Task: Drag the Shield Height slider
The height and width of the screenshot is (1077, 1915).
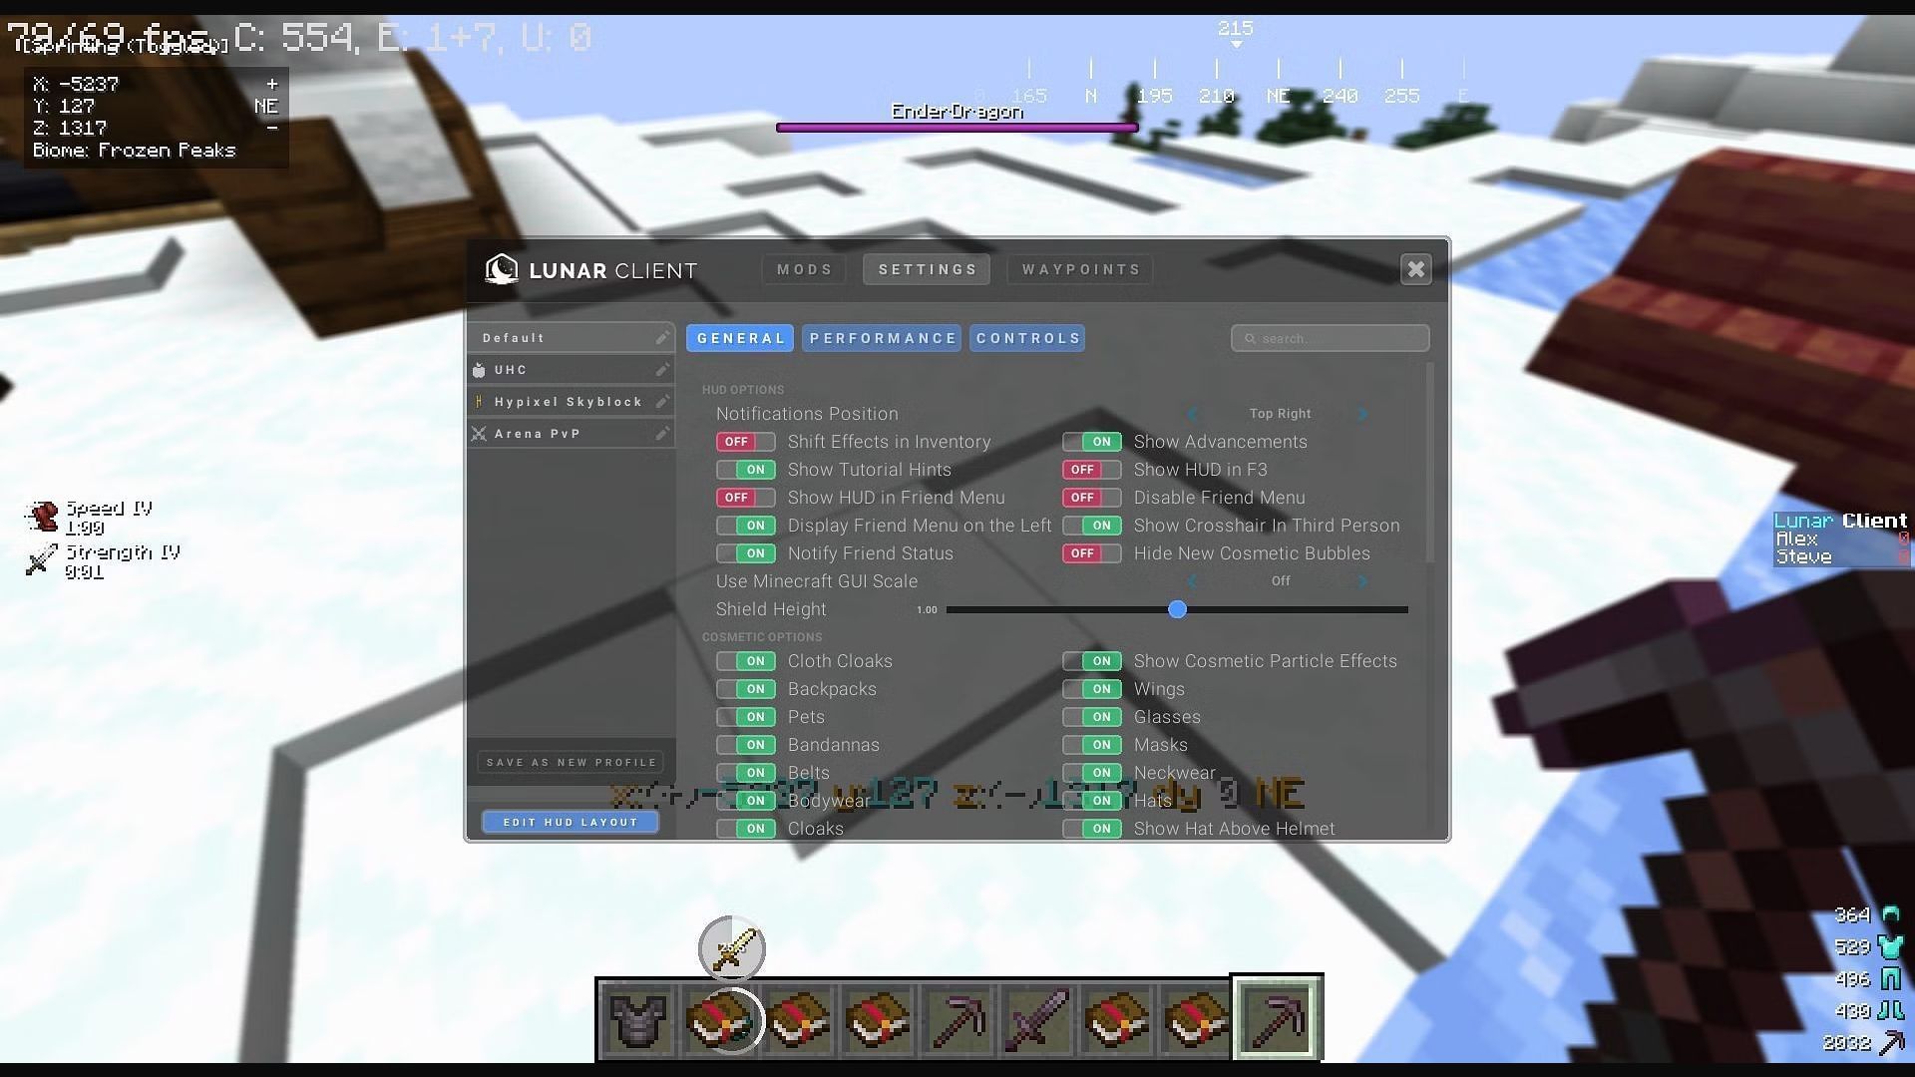Action: click(x=1176, y=609)
